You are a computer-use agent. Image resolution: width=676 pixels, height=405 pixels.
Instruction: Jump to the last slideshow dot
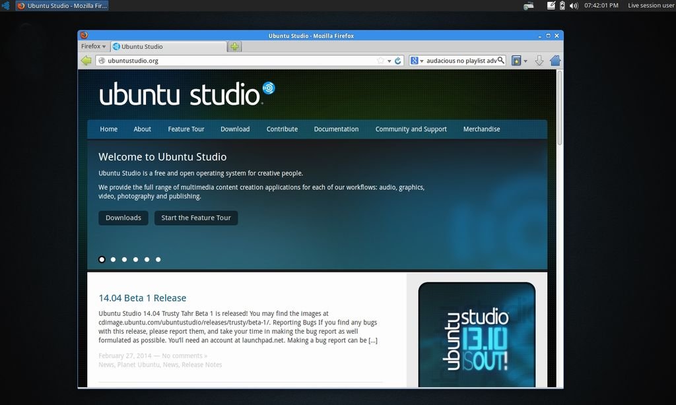(x=158, y=259)
